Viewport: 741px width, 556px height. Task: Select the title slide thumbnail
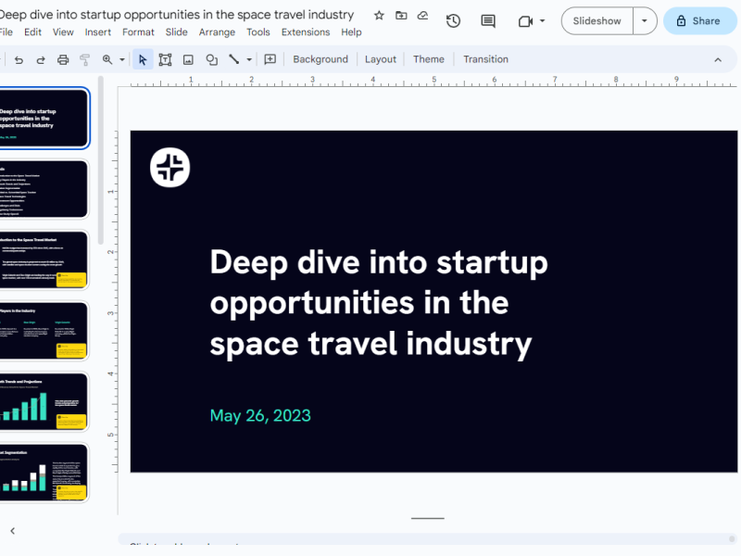(44, 118)
